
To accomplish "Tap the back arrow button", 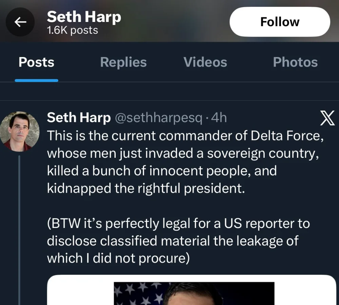I will coord(20,22).
